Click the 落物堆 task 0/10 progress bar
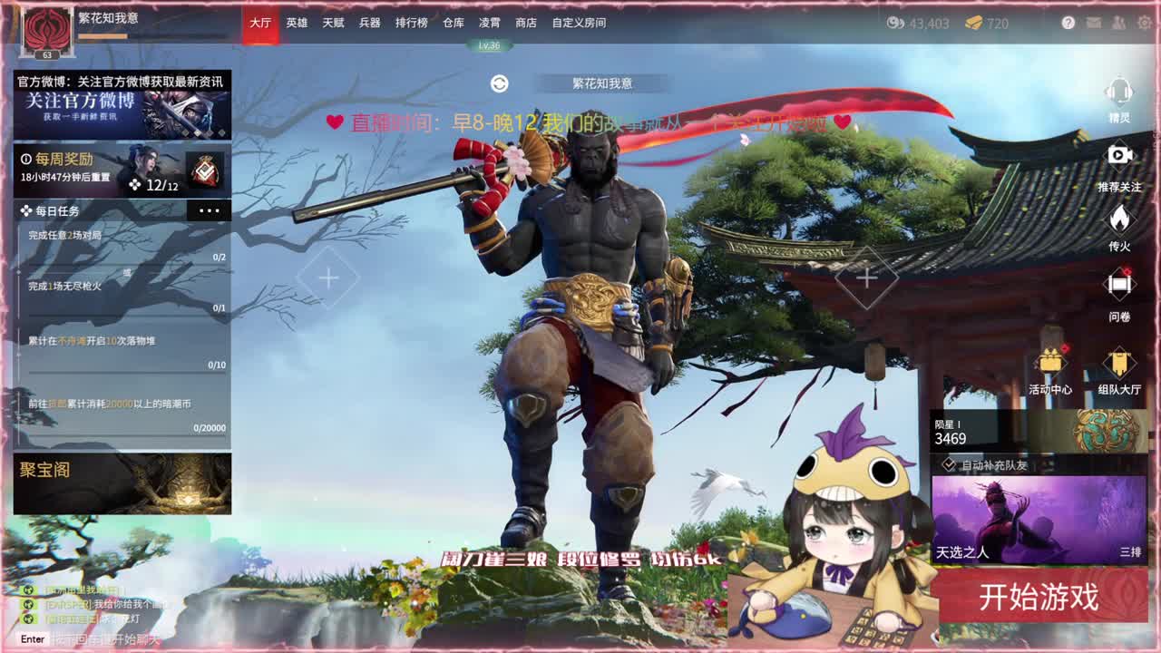 (127, 371)
